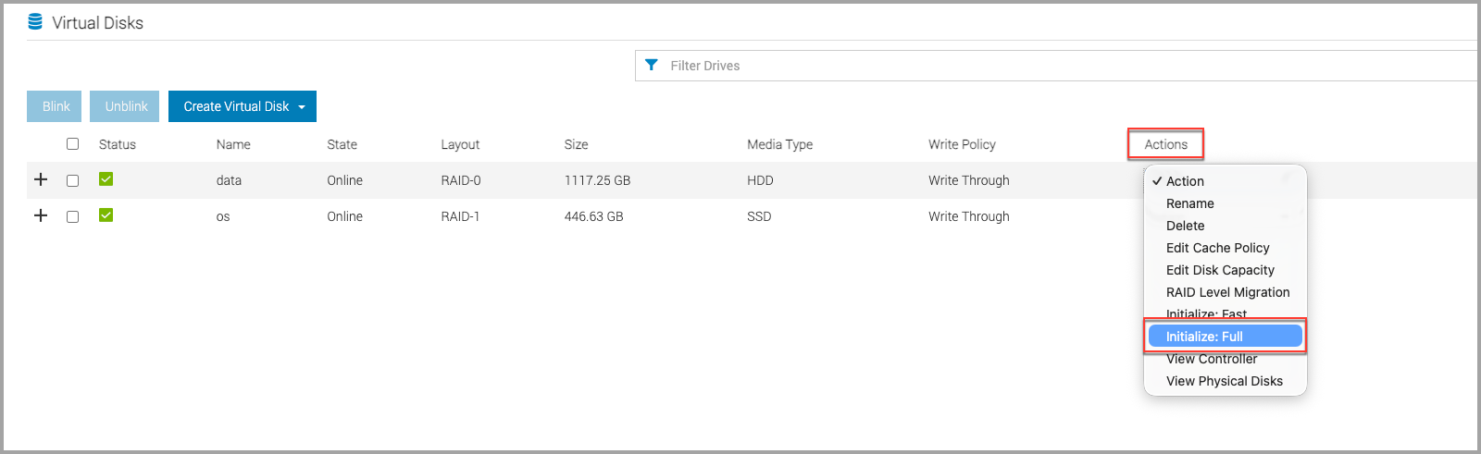Click the State column header
Image resolution: width=1481 pixels, height=454 pixels.
pyautogui.click(x=342, y=144)
